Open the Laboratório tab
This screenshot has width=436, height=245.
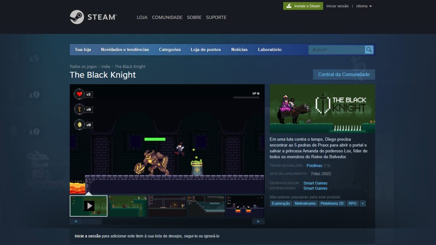coord(270,49)
